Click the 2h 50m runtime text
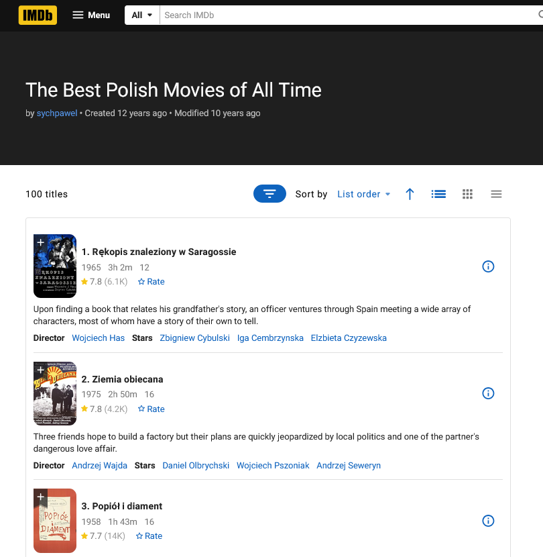This screenshot has width=543, height=557. coord(123,395)
